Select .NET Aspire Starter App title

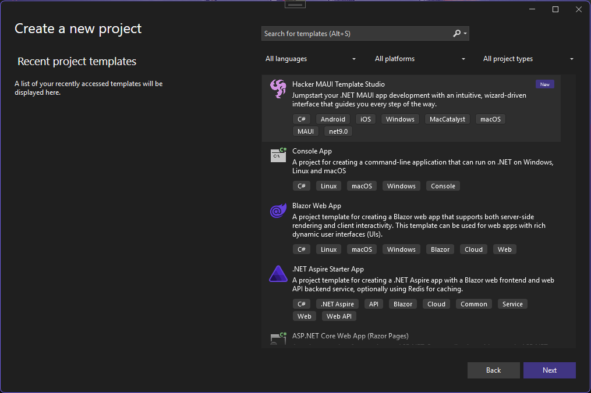point(328,269)
